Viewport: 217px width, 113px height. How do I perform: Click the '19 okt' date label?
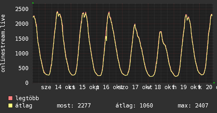189,87
